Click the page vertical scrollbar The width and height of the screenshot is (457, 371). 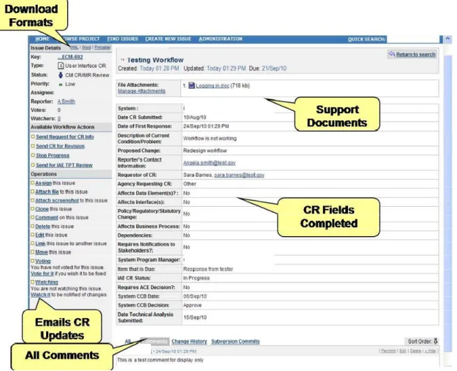(447, 204)
